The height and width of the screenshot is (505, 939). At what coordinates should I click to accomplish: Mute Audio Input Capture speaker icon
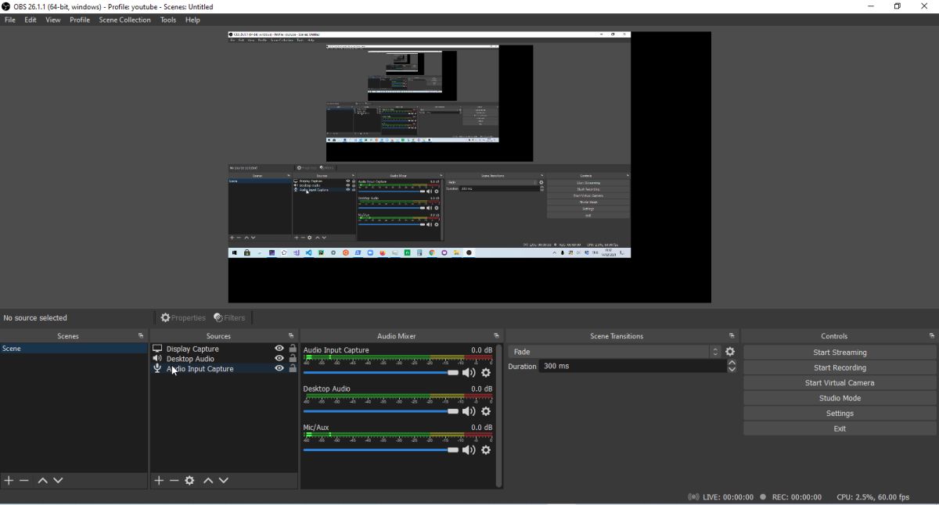tap(469, 373)
